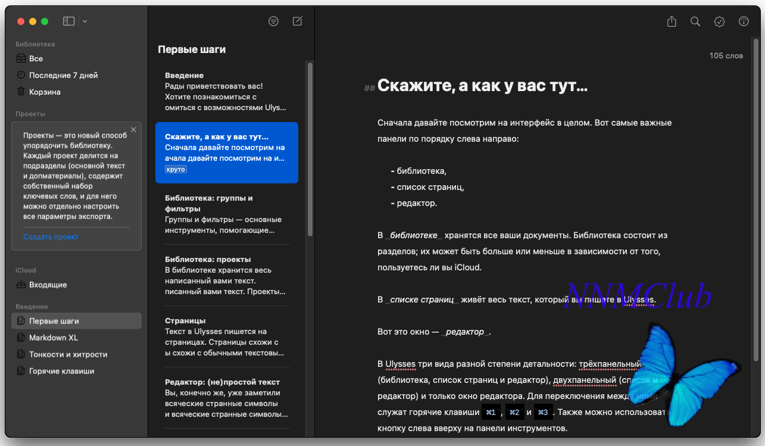Open the Библиотека: группы и фильтры sheet
This screenshot has width=765, height=446.
(227, 214)
